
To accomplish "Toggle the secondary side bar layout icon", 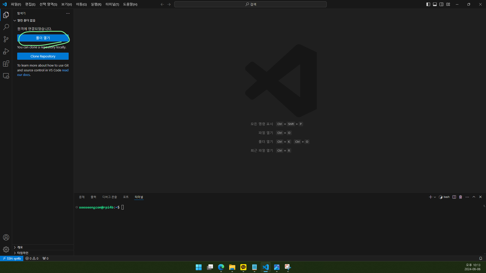I will click(441, 4).
